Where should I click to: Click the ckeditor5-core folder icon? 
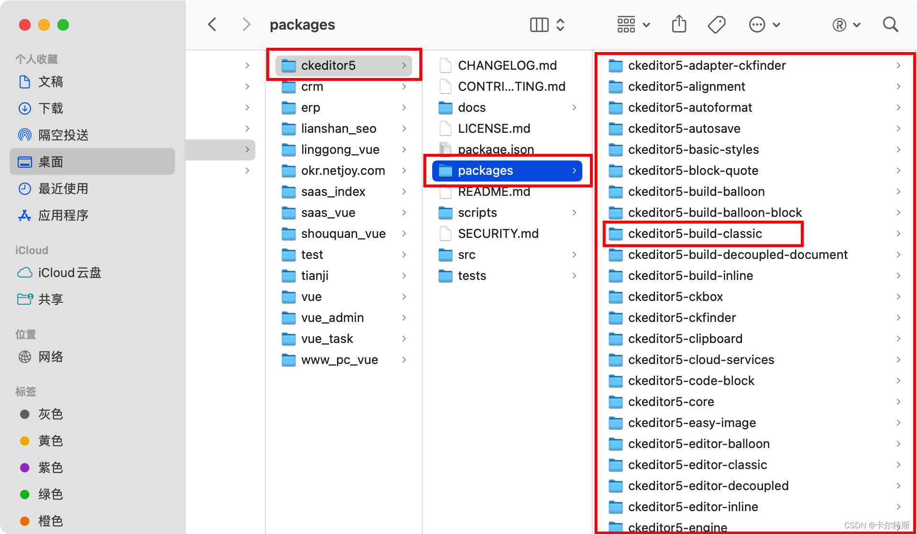615,402
